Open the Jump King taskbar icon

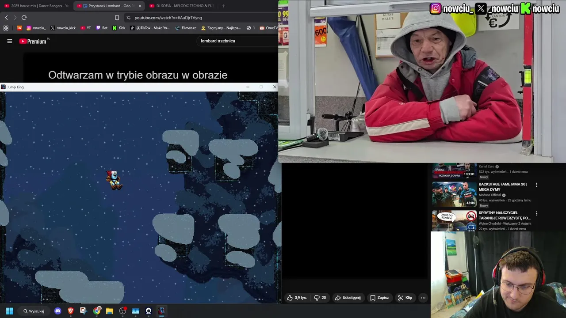161,311
